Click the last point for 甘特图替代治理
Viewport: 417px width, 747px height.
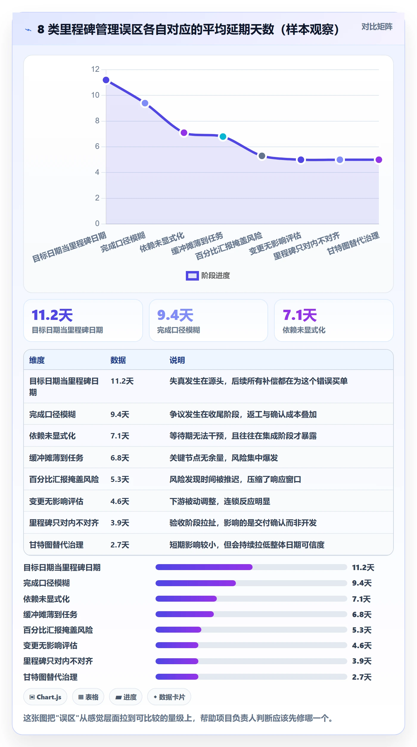[x=379, y=160]
